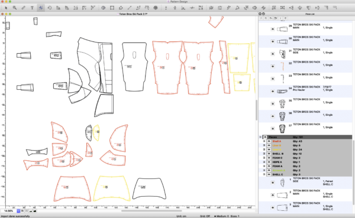Click the zoom percentage field
The height and width of the screenshot is (218, 355).
point(9,211)
